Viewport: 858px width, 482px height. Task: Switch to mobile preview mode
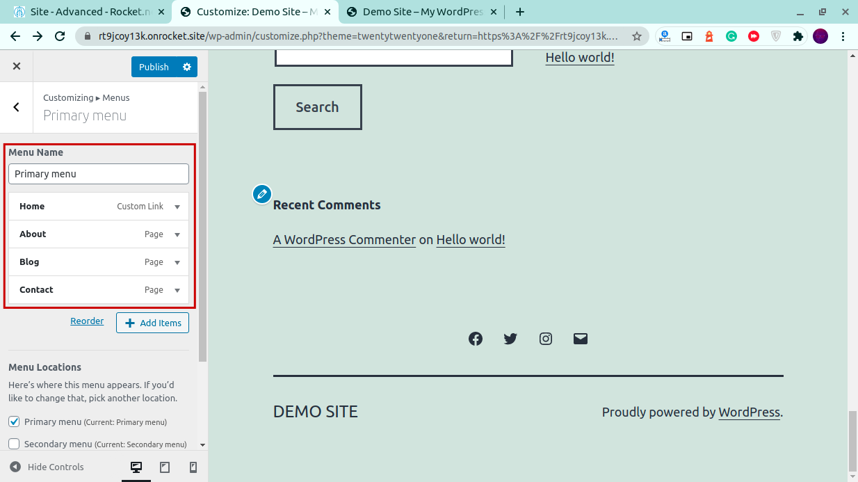(193, 467)
